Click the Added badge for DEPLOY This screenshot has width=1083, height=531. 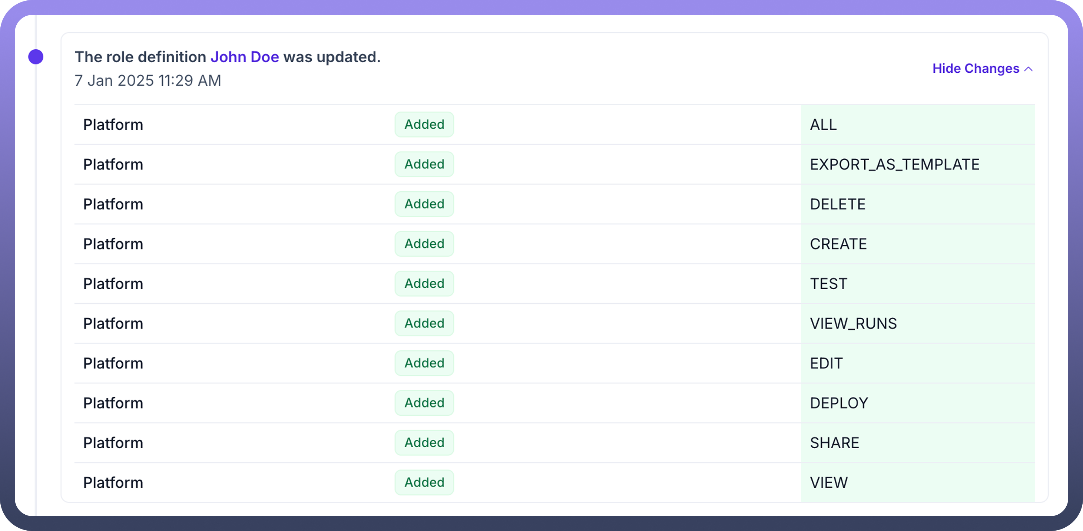(x=424, y=403)
